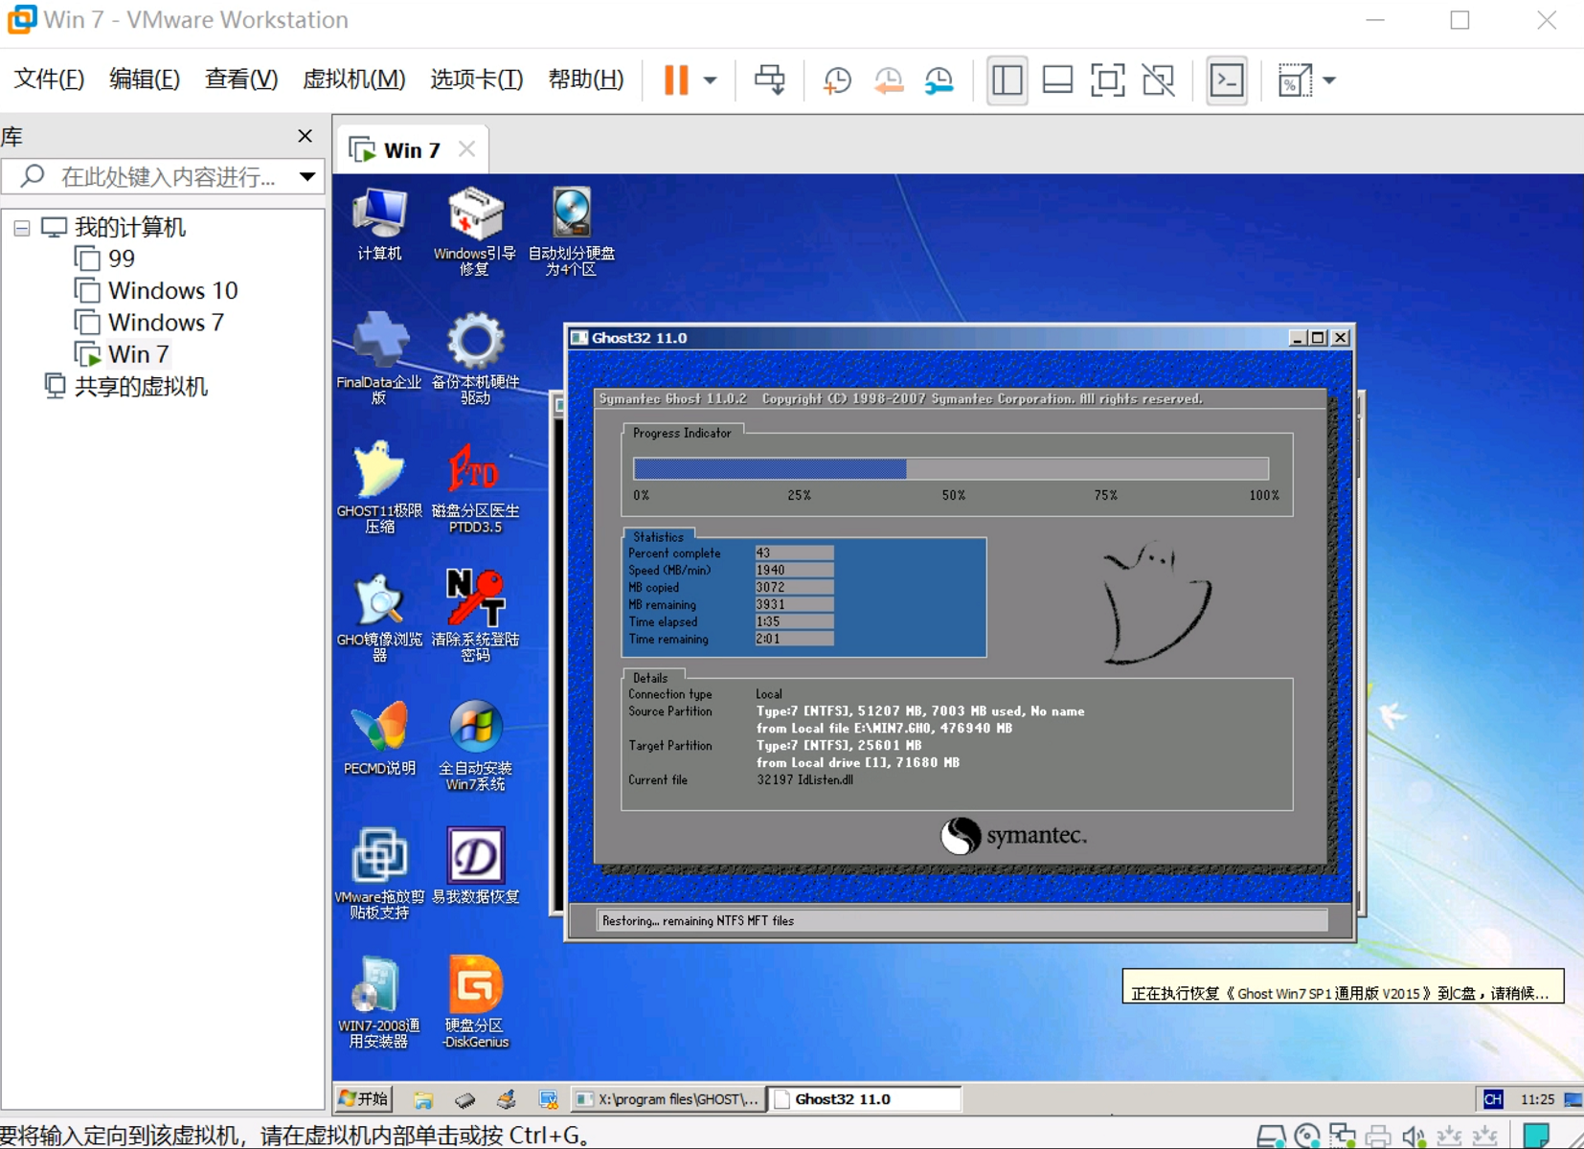Open the stretch display dropdown arrow

click(1329, 80)
